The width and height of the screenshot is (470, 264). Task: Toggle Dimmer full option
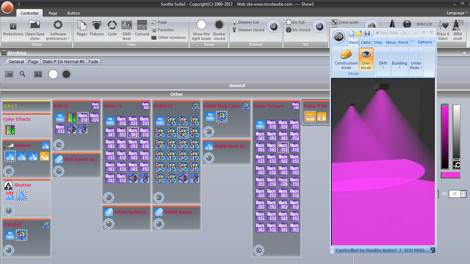[246, 22]
